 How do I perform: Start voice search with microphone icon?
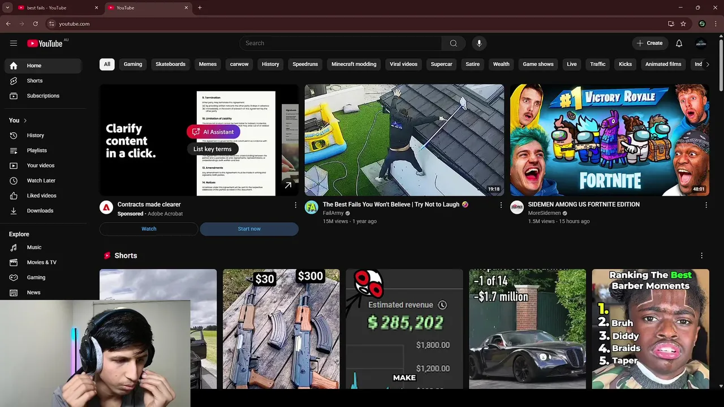coord(479,43)
